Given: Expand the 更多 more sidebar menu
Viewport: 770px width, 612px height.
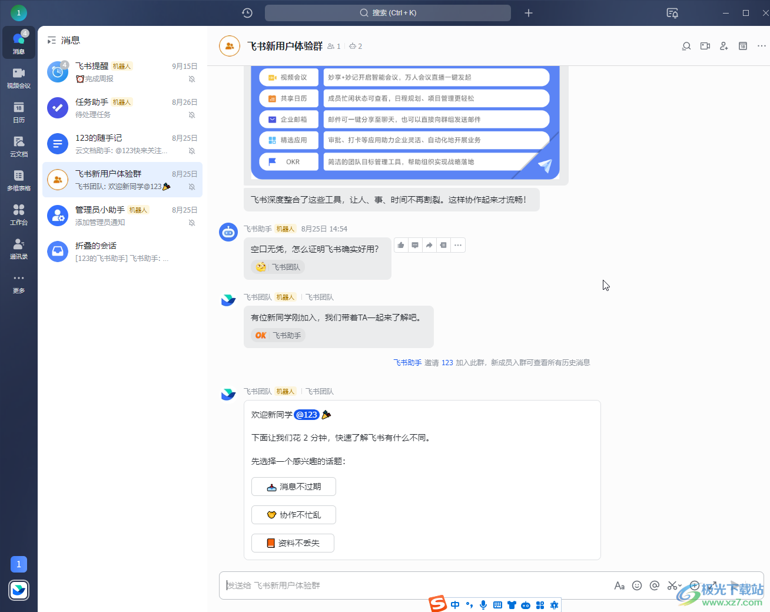Looking at the screenshot, I should pos(19,282).
